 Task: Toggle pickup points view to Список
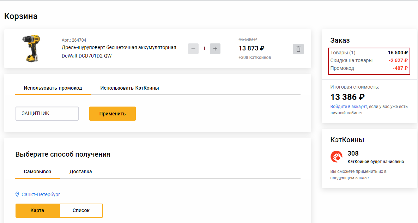[81, 210]
